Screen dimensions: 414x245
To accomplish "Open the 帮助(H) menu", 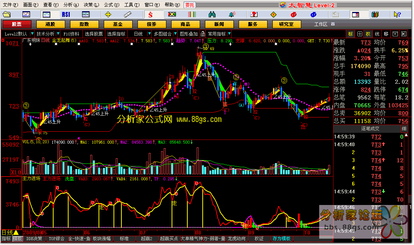I will tap(172, 5).
